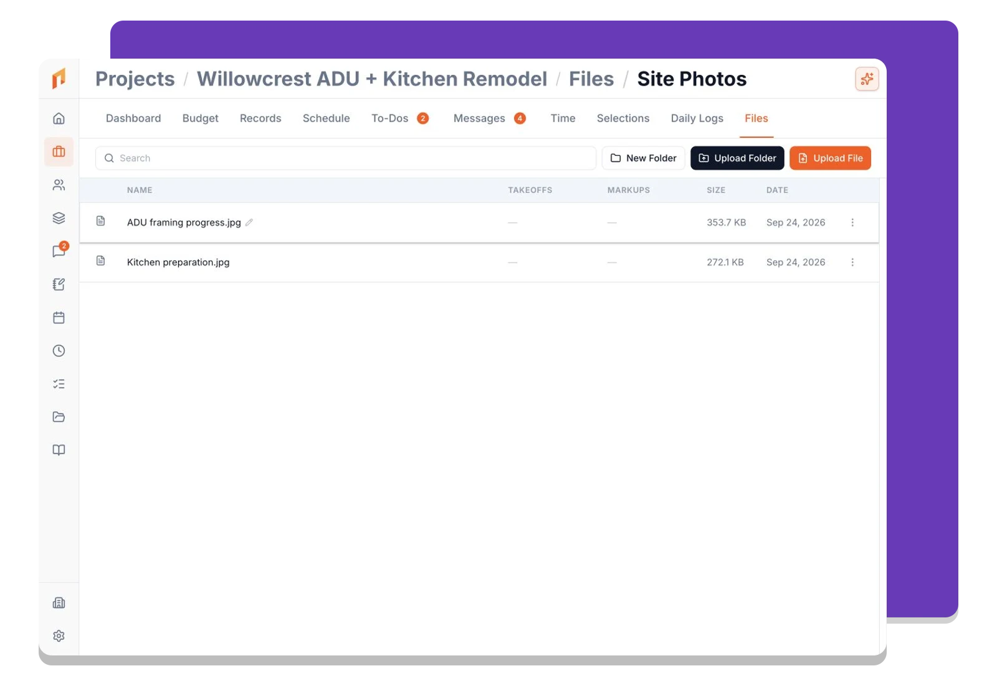This screenshot has width=997, height=686.
Task: Go to Files breadcrumb link
Action: click(x=591, y=79)
